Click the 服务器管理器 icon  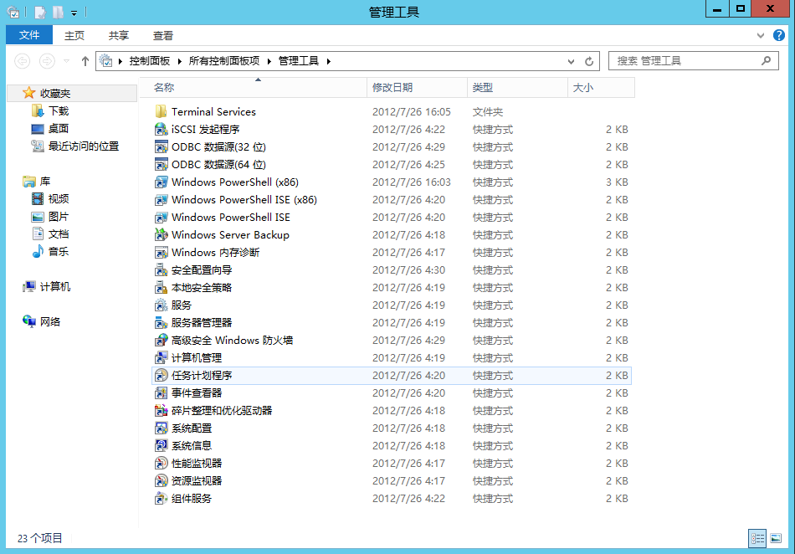tap(161, 322)
